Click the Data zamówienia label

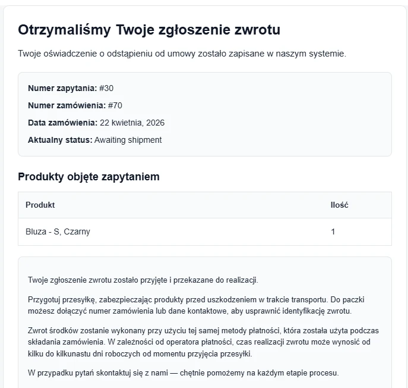[x=63, y=123]
